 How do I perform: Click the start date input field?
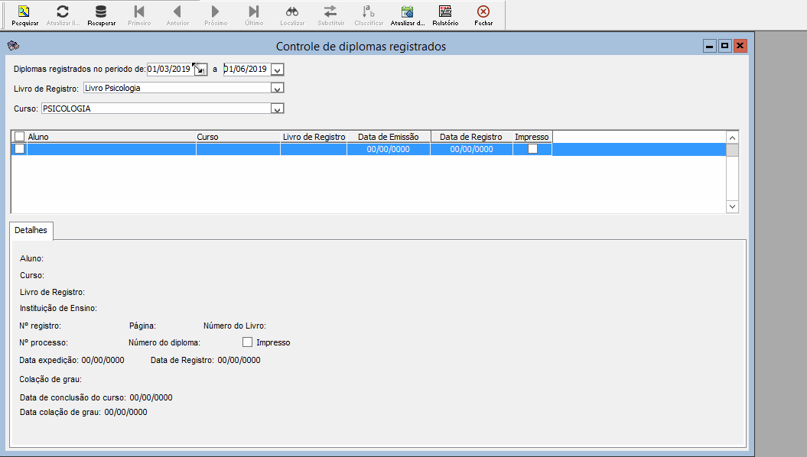(x=169, y=69)
